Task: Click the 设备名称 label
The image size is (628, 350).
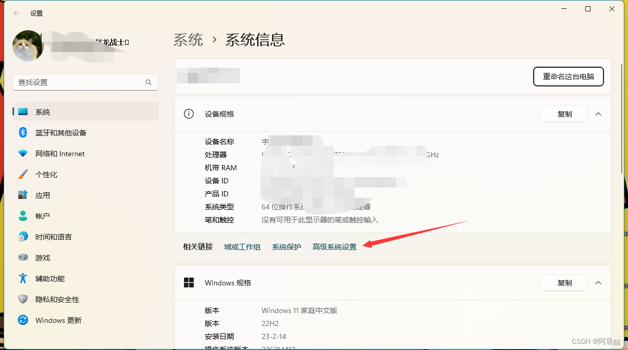Action: pos(219,142)
